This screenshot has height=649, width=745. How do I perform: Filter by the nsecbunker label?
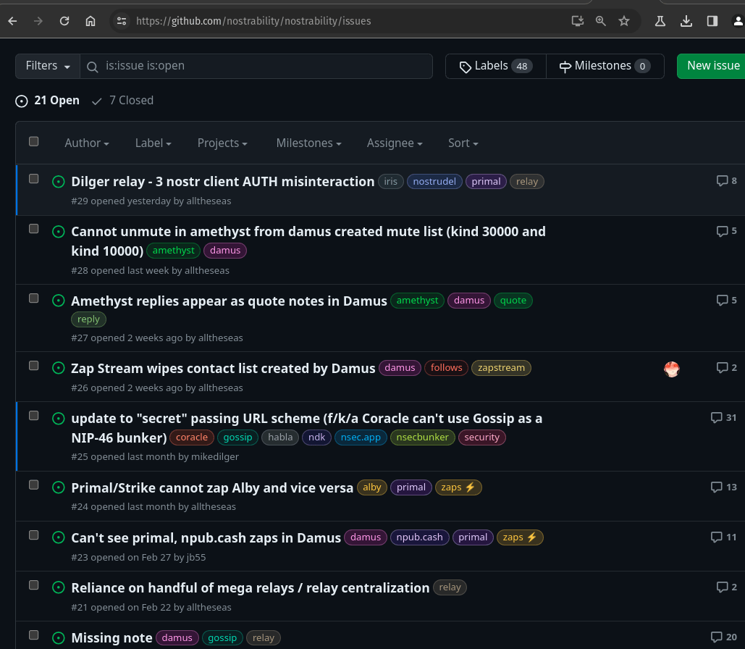422,437
